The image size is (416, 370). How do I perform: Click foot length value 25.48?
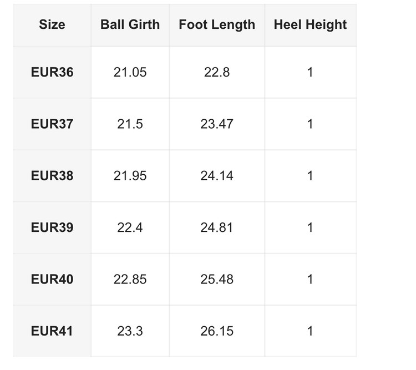217,279
